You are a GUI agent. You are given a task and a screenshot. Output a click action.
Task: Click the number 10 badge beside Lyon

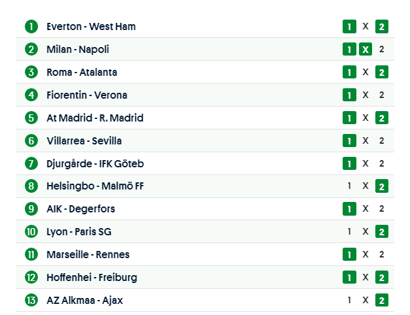point(31,232)
